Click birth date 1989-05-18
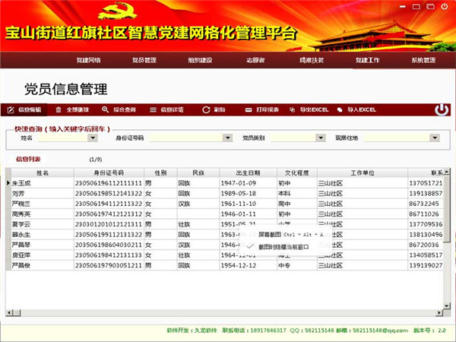 click(248, 193)
